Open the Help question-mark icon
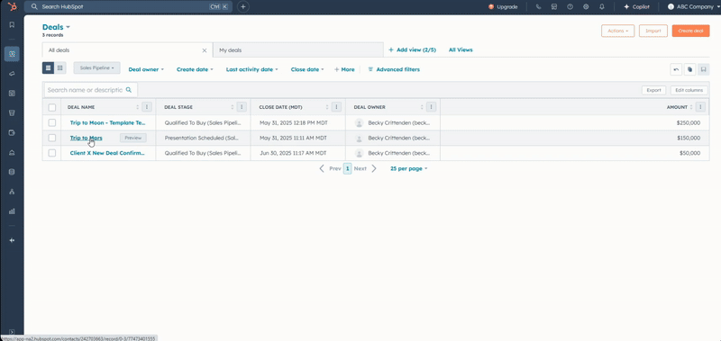721x341 pixels. tap(570, 7)
